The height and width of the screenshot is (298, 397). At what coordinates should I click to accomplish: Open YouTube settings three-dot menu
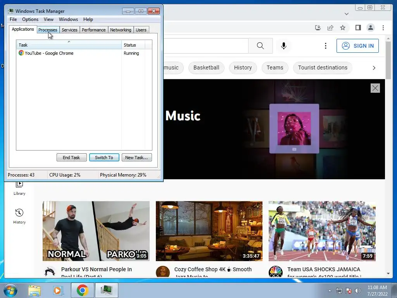(x=326, y=46)
